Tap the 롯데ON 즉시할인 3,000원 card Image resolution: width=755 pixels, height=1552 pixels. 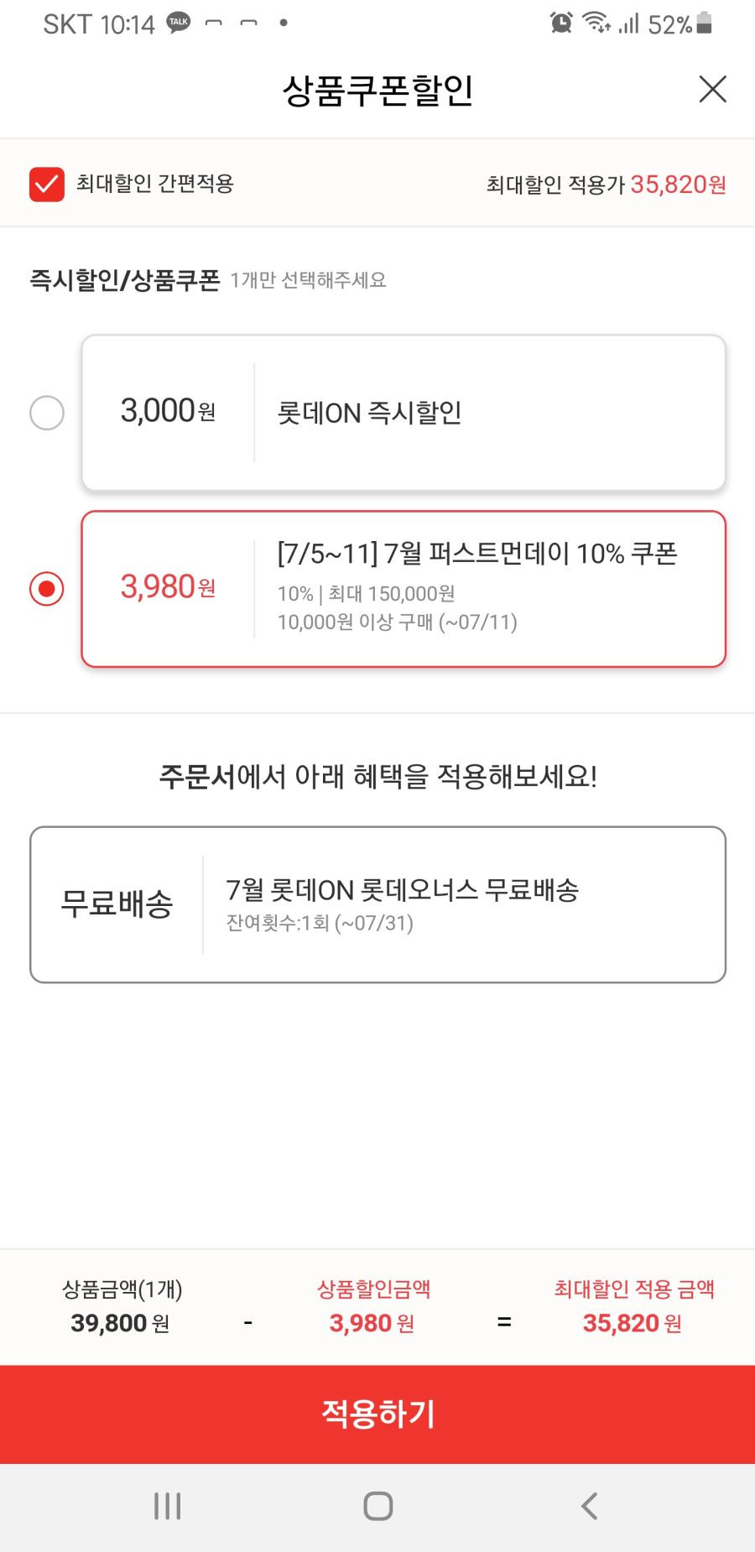pyautogui.click(x=404, y=413)
